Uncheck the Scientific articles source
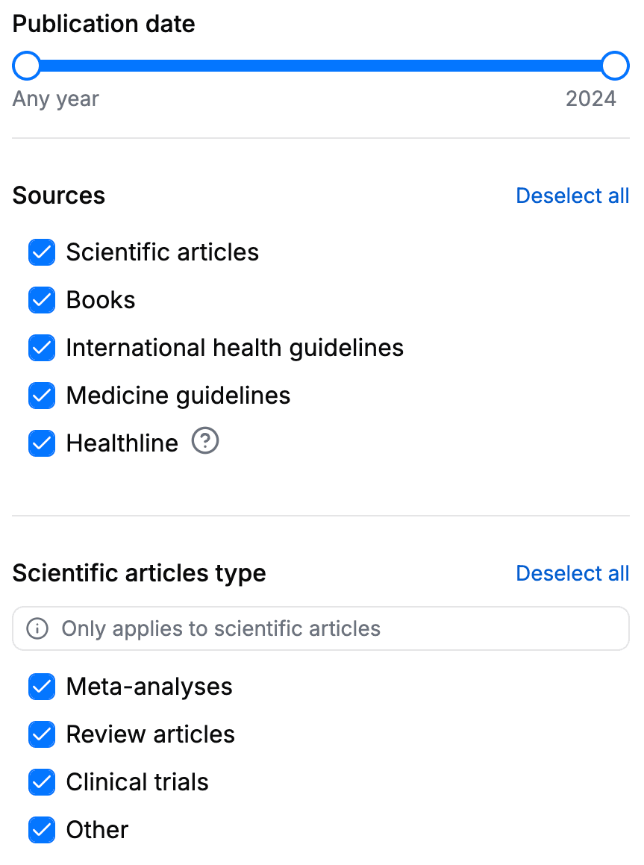This screenshot has height=865, width=644. [x=41, y=252]
